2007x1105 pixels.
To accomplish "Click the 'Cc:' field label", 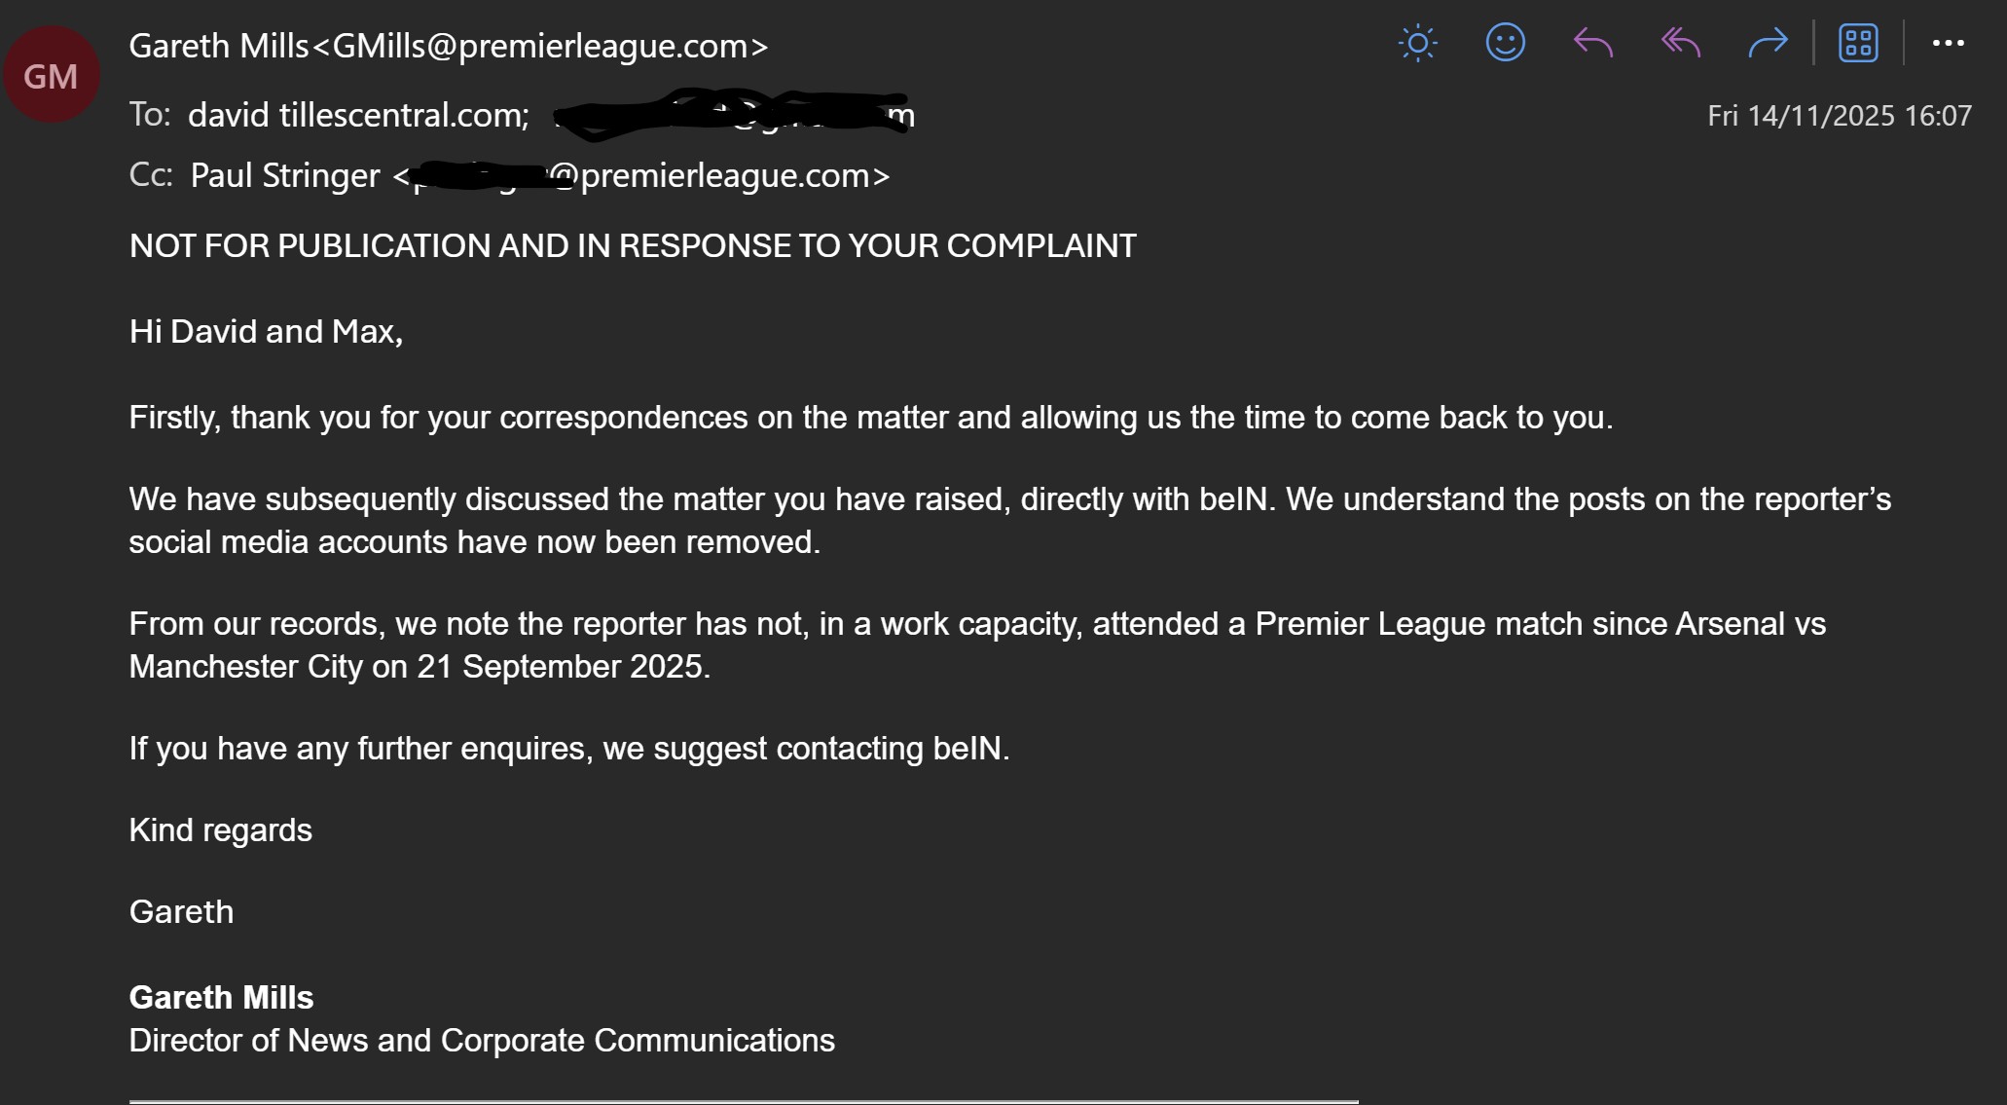I will click(151, 175).
